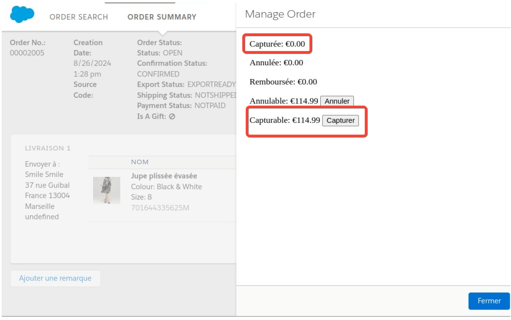This screenshot has width=511, height=320.
Task: Close the panel with Fermer
Action: click(x=489, y=301)
